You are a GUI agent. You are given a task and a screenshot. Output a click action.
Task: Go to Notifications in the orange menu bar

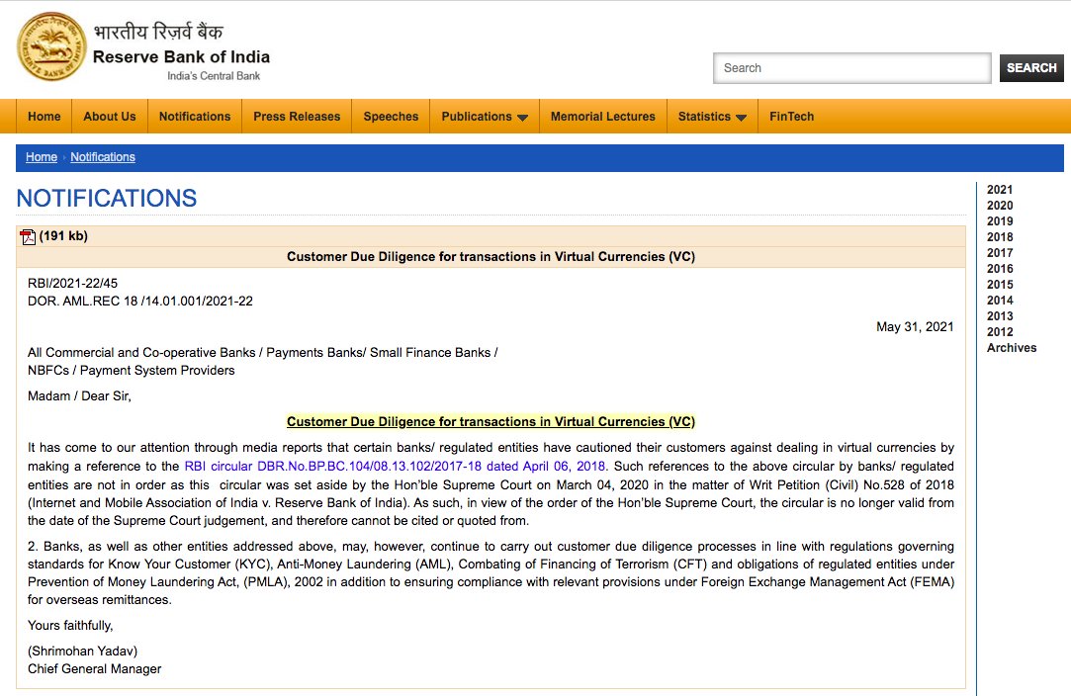(x=195, y=116)
